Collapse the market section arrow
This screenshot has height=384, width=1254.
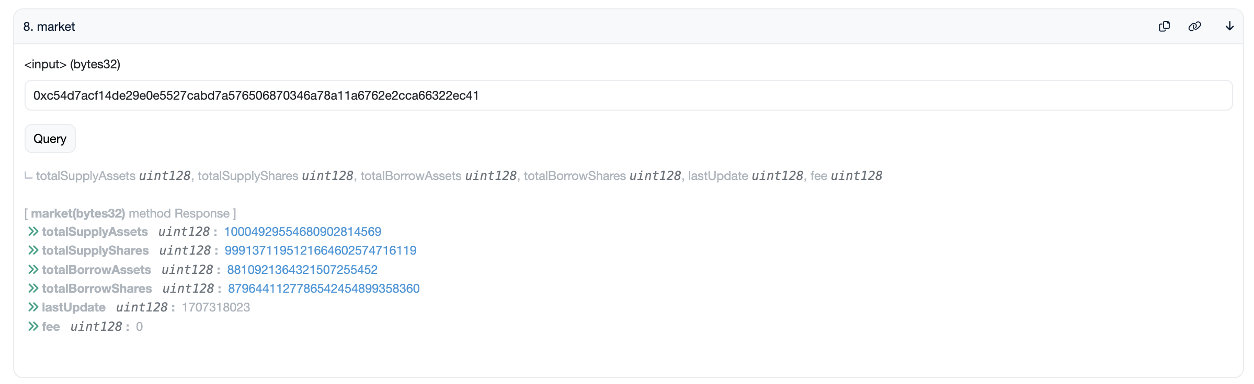[x=1229, y=27]
